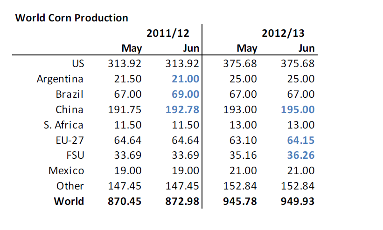Select the FSU row label
Screen dimensions: 383x230
click(x=74, y=156)
